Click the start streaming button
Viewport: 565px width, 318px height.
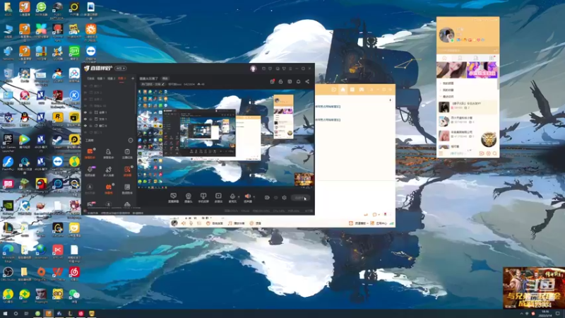[x=300, y=198]
